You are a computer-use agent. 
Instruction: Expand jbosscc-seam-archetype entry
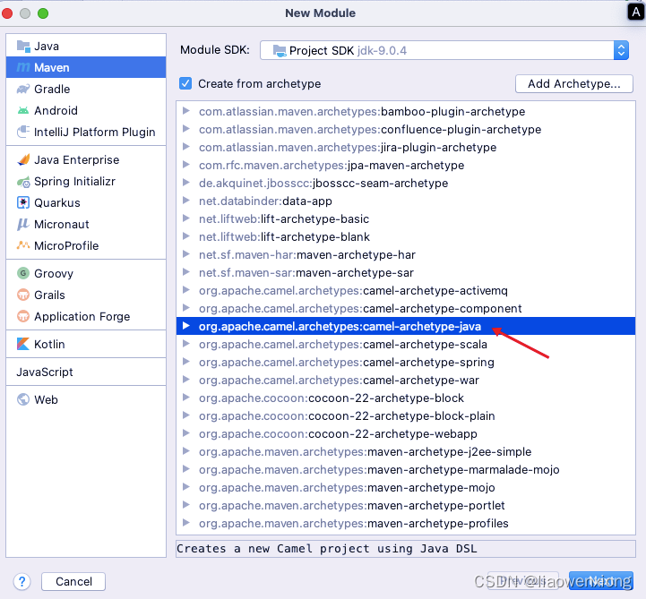coord(186,183)
